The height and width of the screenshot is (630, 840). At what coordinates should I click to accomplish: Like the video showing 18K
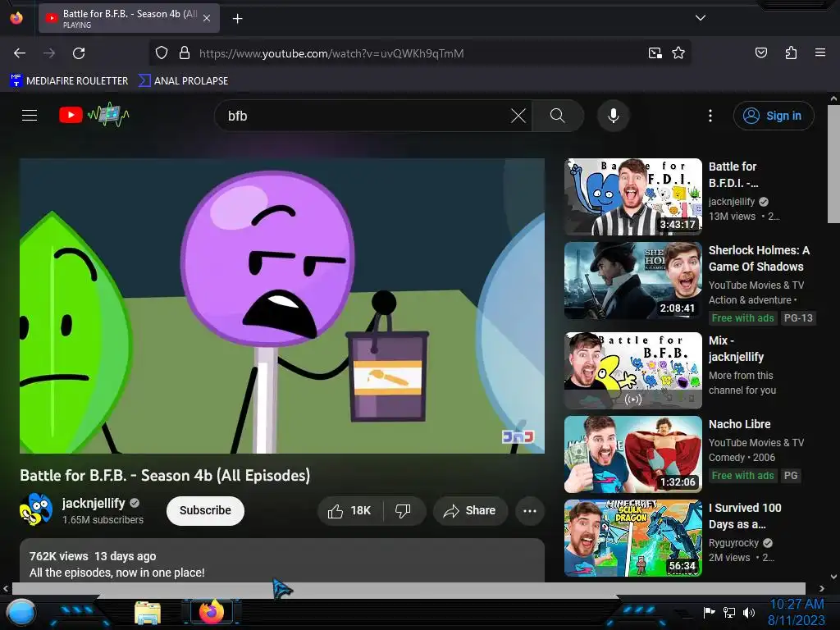click(x=351, y=511)
